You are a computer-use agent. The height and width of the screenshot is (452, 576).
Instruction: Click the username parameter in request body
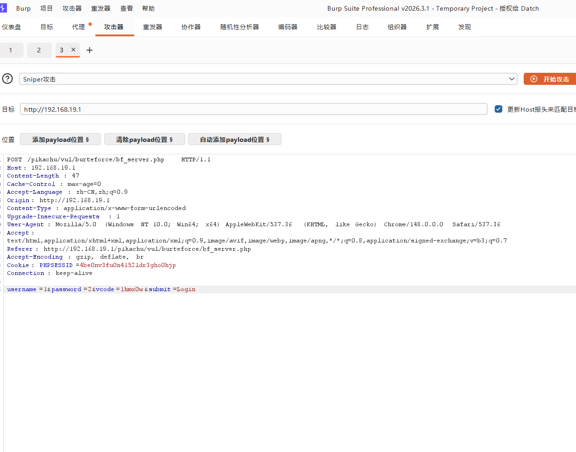tap(22, 289)
